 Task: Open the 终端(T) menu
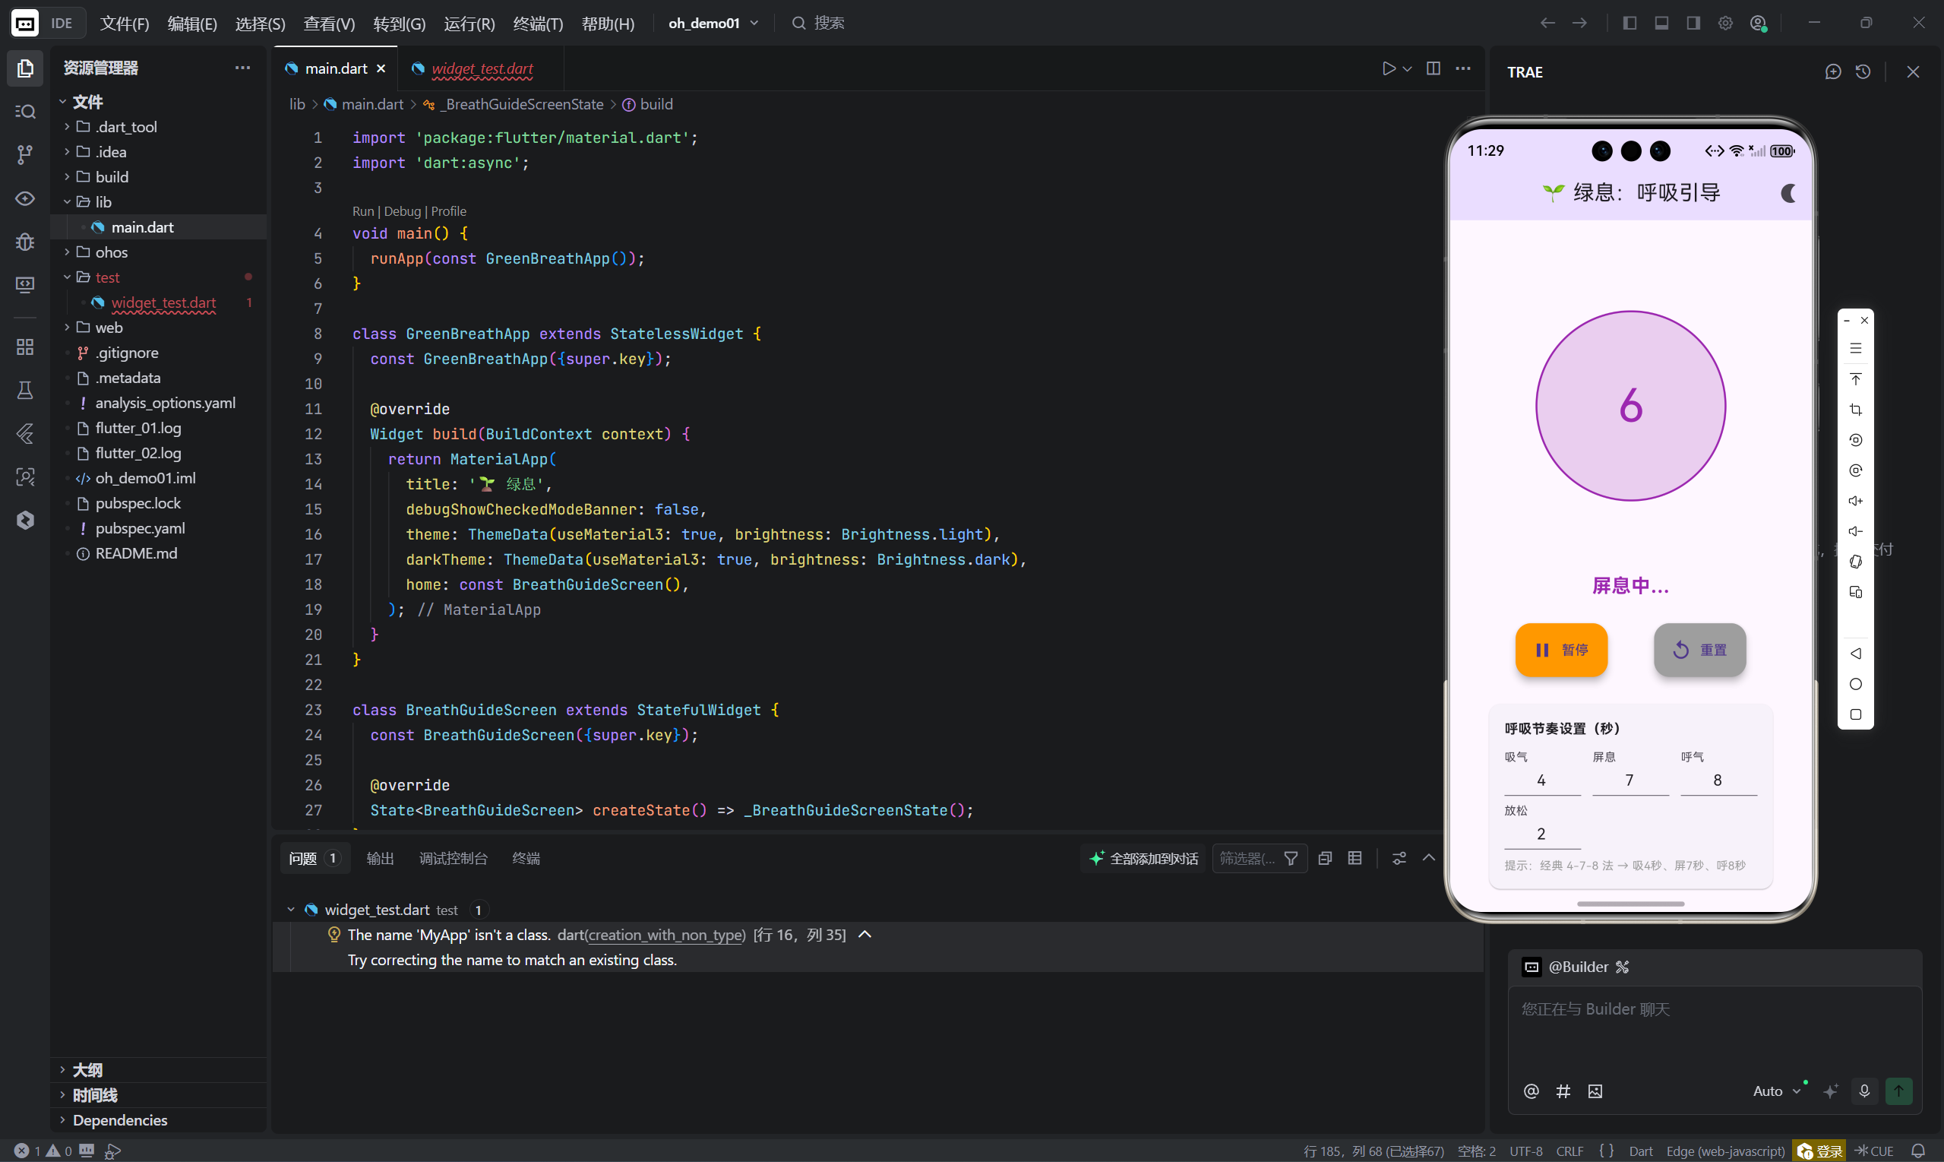pos(538,24)
